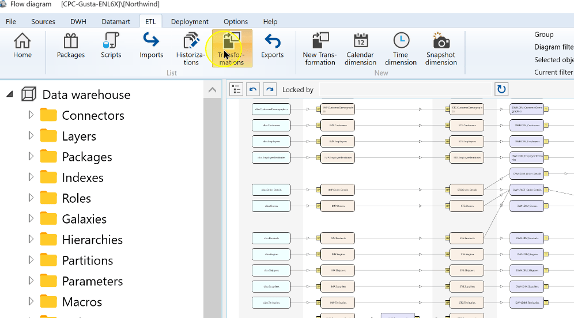Create a New Transformation
The height and width of the screenshot is (318, 574).
[320, 49]
